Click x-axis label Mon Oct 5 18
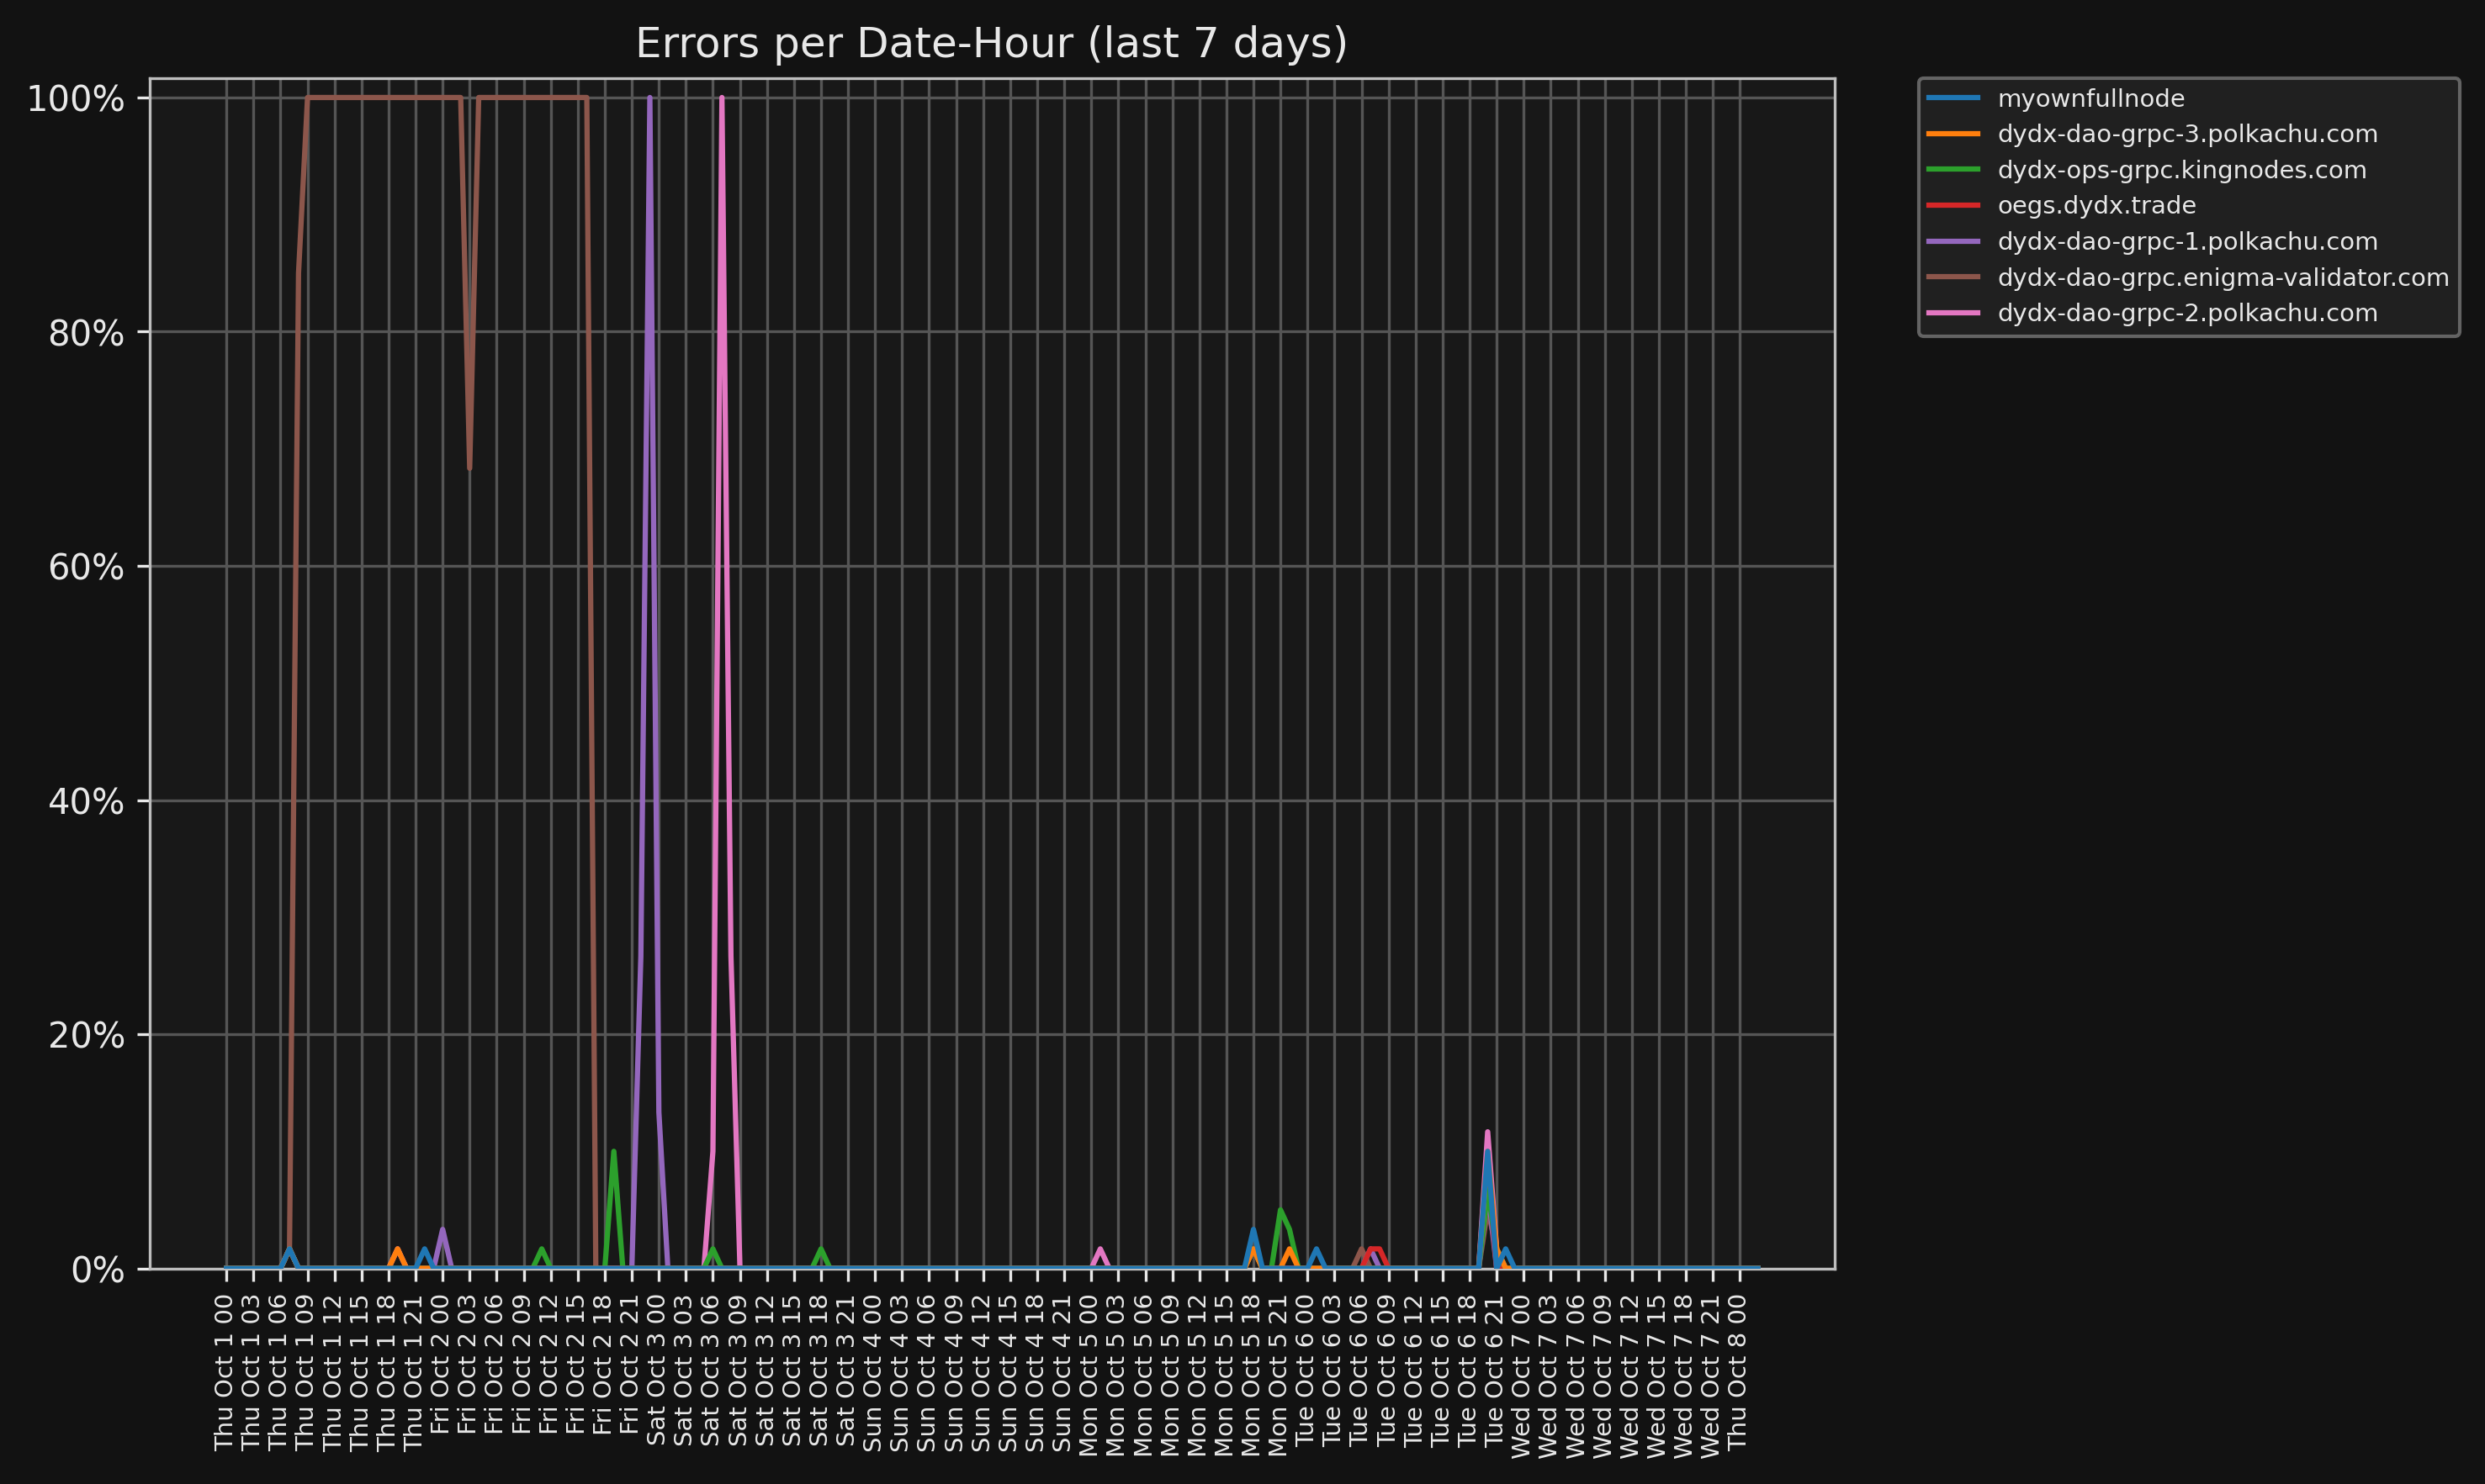The width and height of the screenshot is (2485, 1484). coord(1251,1375)
